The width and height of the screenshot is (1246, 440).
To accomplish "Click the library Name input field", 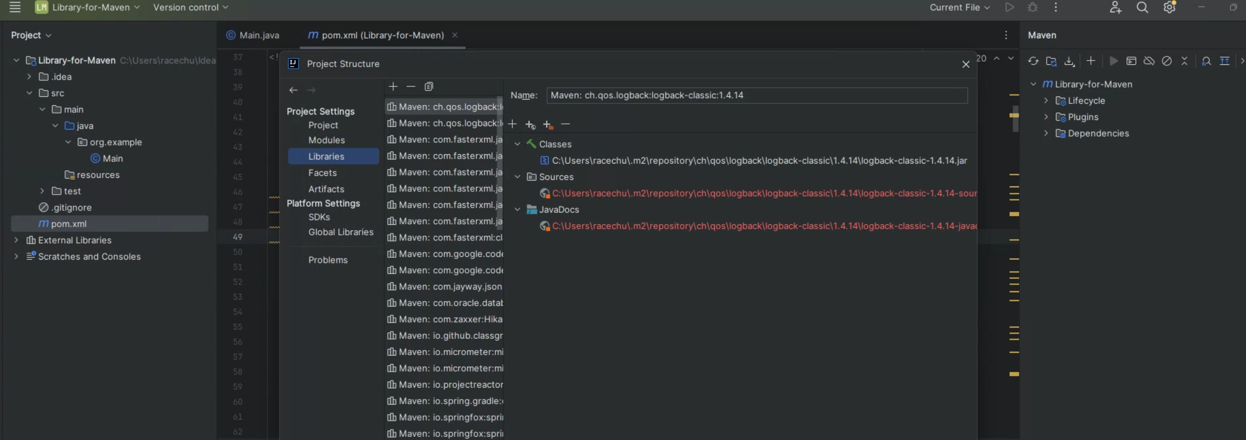I will [x=756, y=95].
